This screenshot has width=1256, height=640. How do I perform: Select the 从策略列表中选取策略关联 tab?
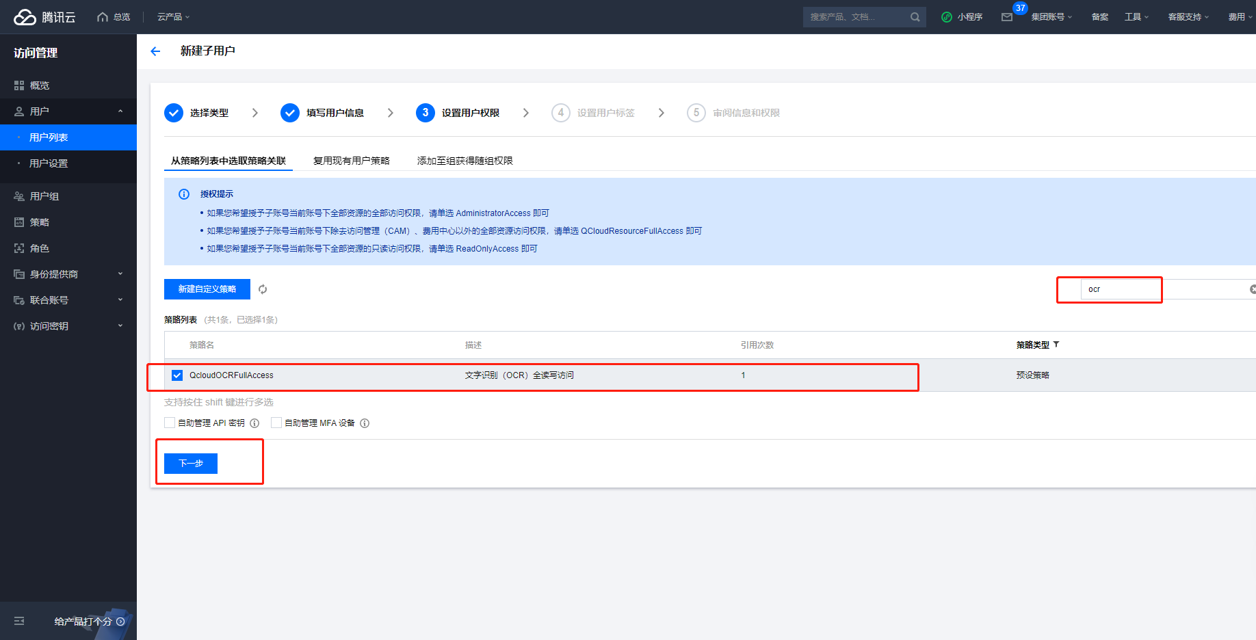[228, 161]
